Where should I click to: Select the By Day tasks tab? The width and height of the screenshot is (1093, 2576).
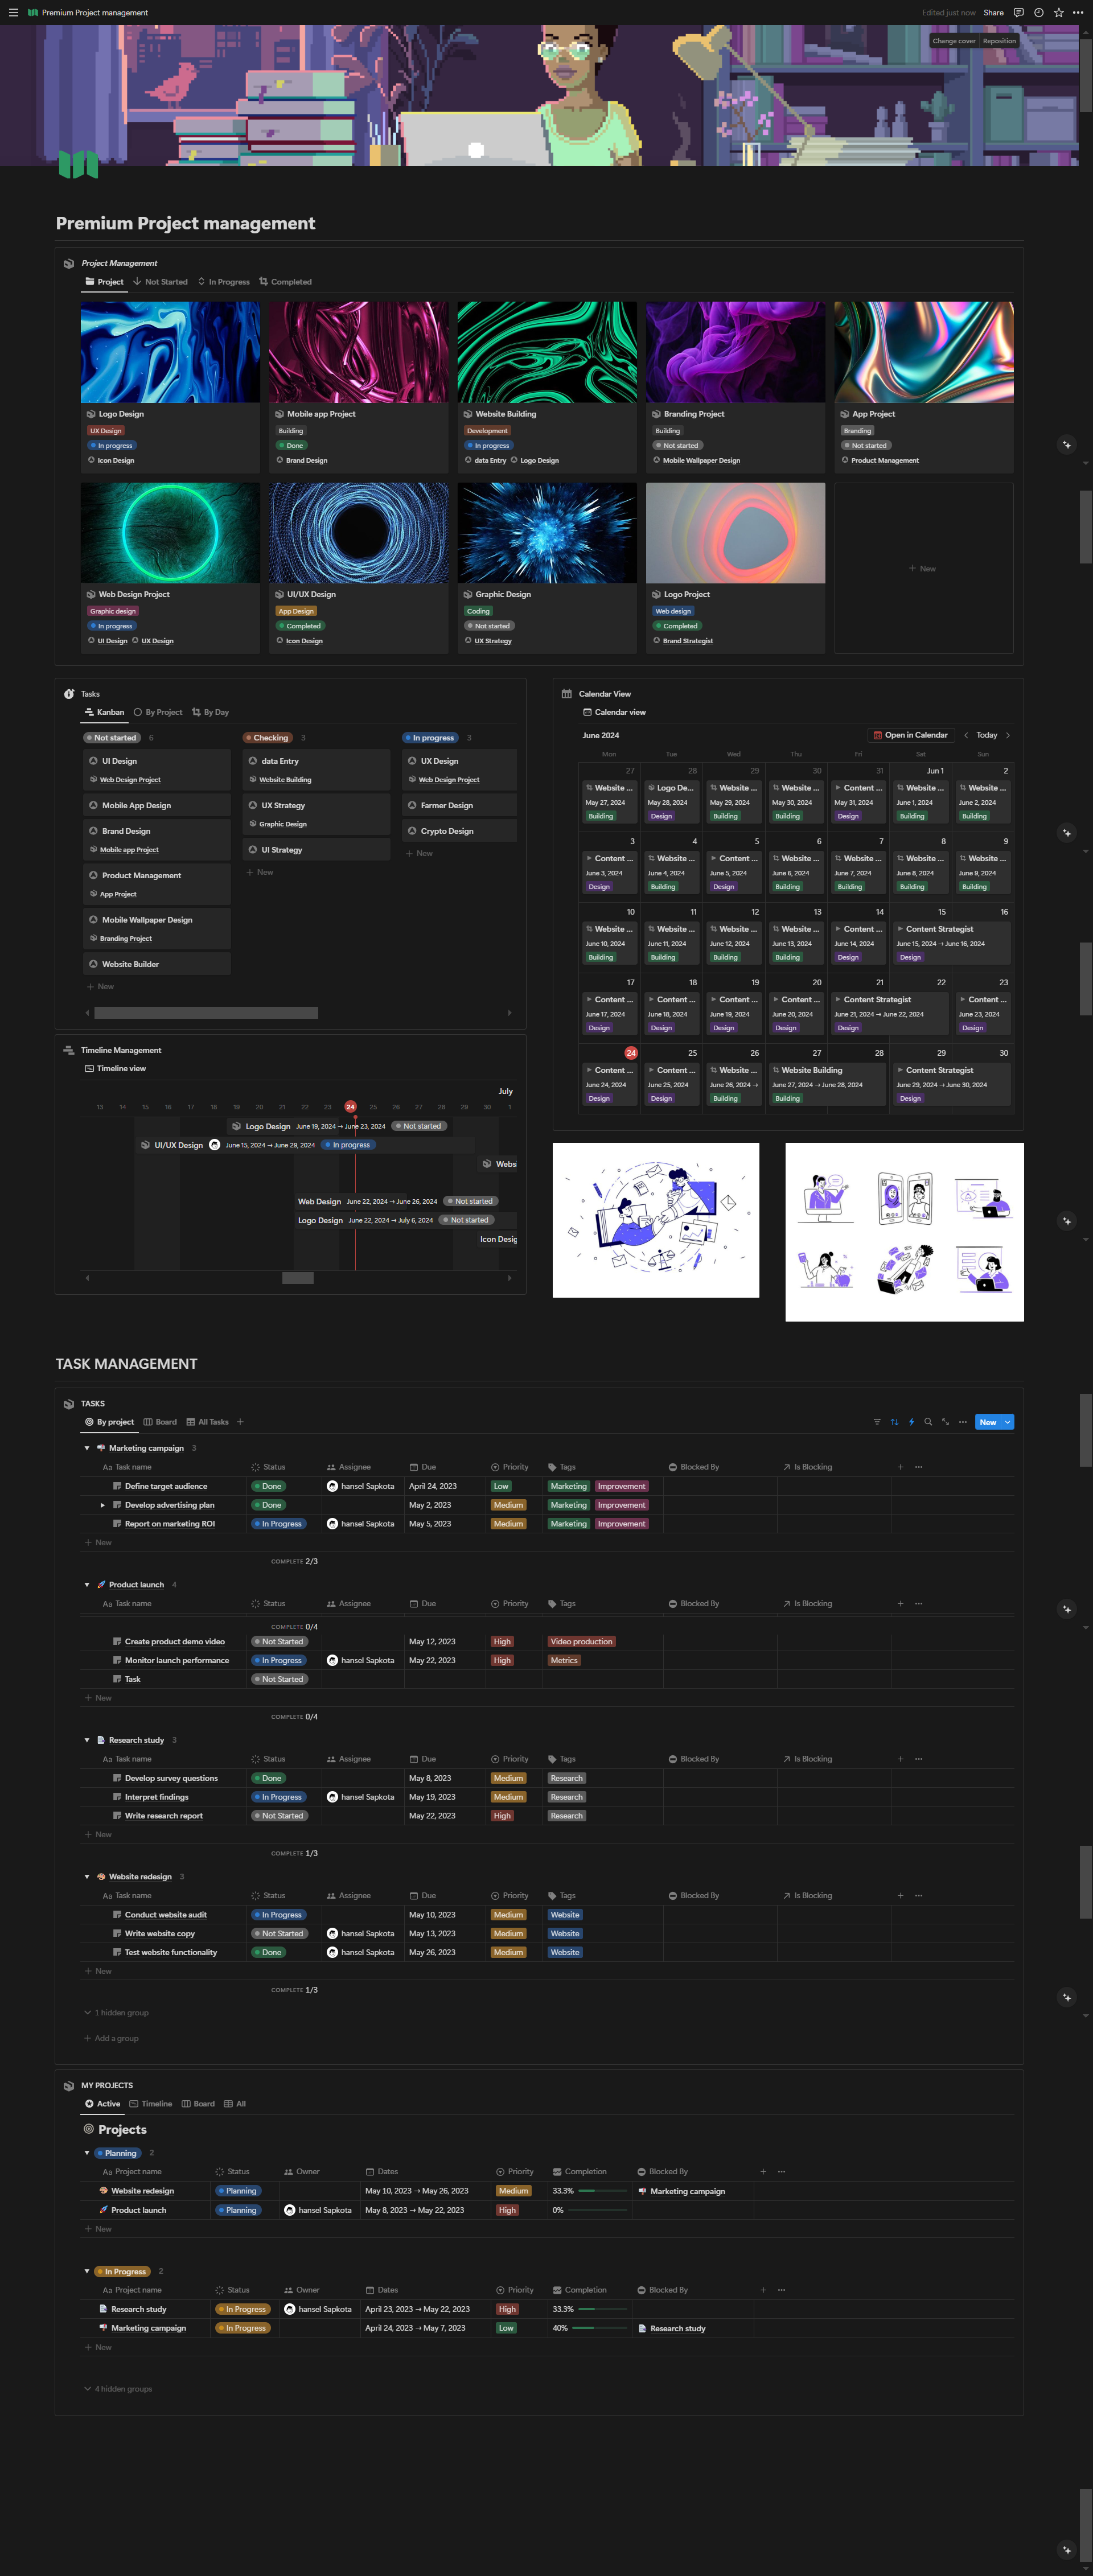pos(210,712)
